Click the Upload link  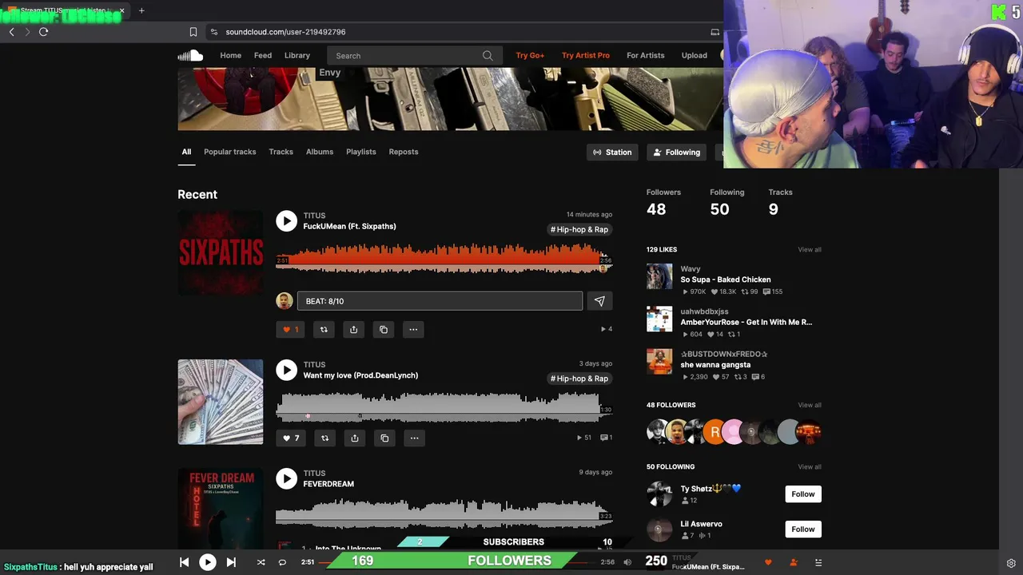[x=694, y=55]
